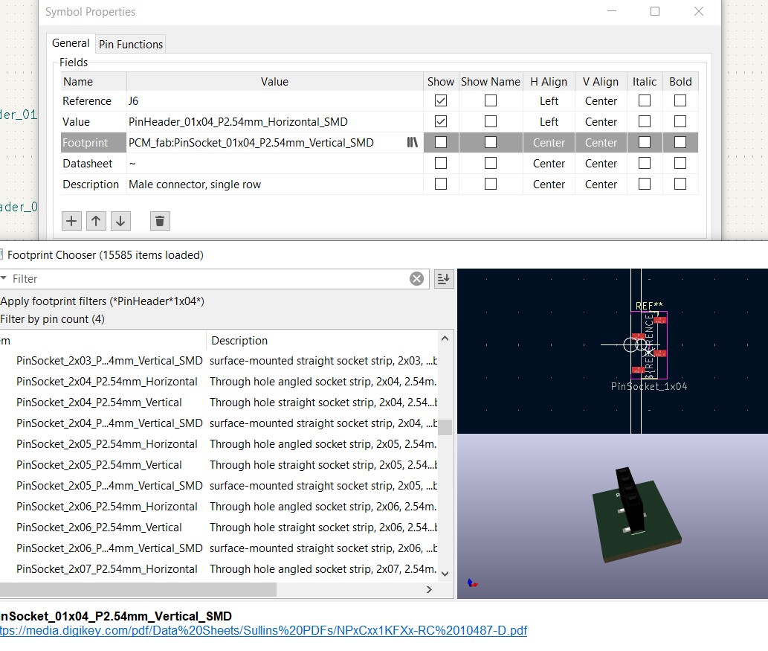This screenshot has height=651, width=768.
Task: Toggle Italic for Description field
Action: 645,184
